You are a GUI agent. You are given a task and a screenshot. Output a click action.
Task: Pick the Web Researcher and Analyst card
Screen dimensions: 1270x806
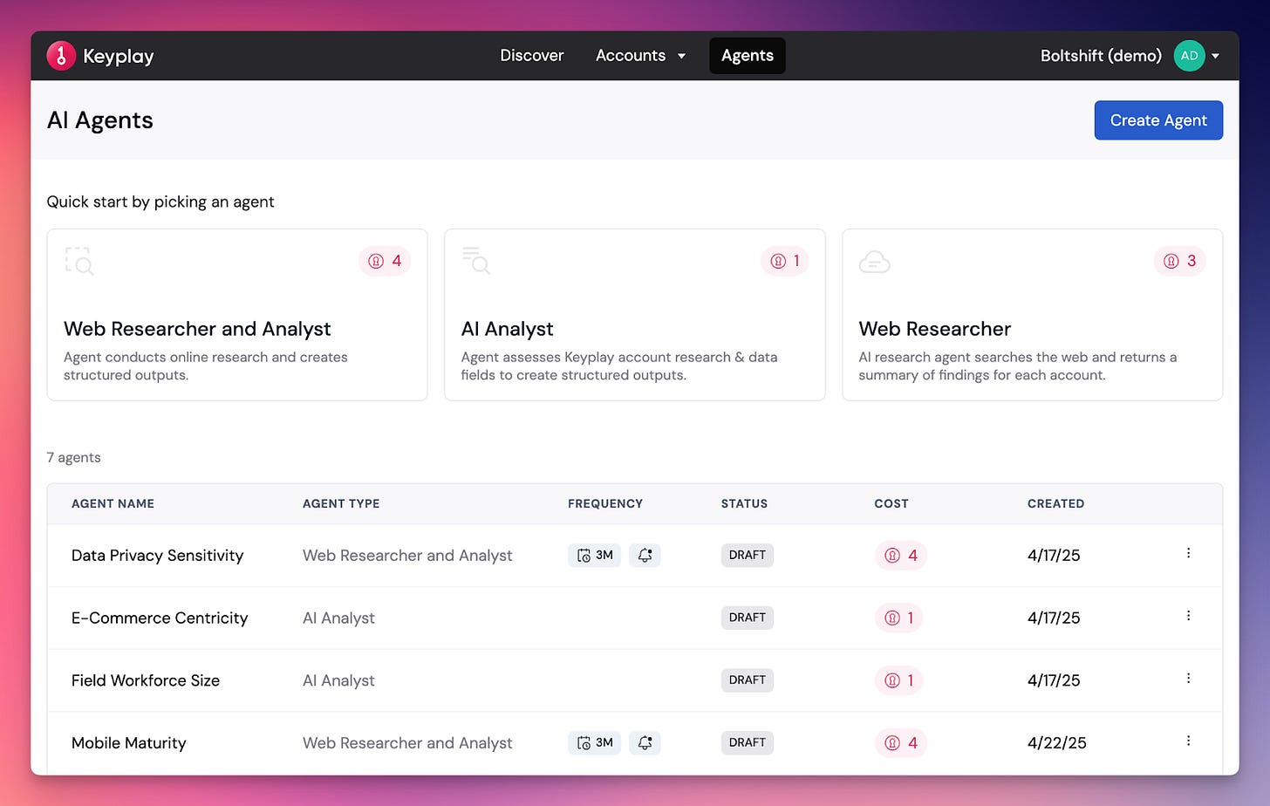click(x=237, y=315)
